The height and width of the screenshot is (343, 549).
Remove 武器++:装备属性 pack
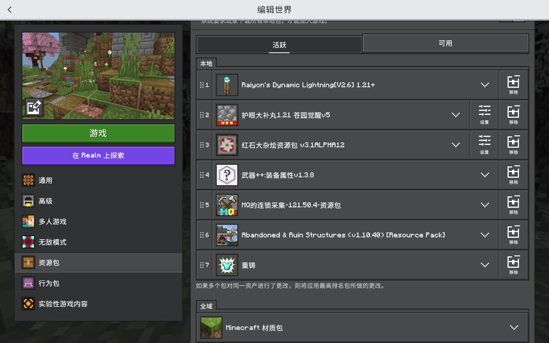pos(513,175)
